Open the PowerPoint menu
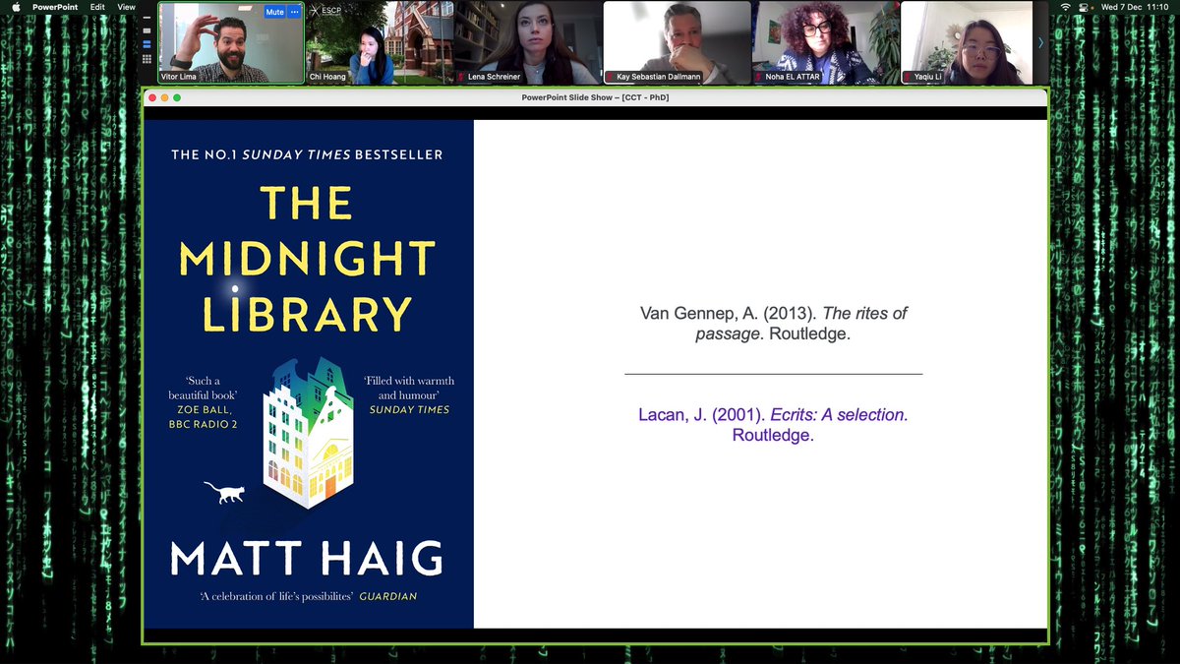The image size is (1180, 664). (55, 7)
